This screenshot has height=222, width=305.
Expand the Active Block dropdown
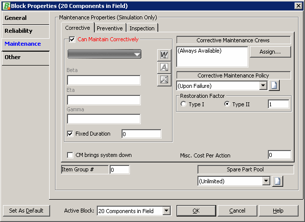tap(167, 211)
